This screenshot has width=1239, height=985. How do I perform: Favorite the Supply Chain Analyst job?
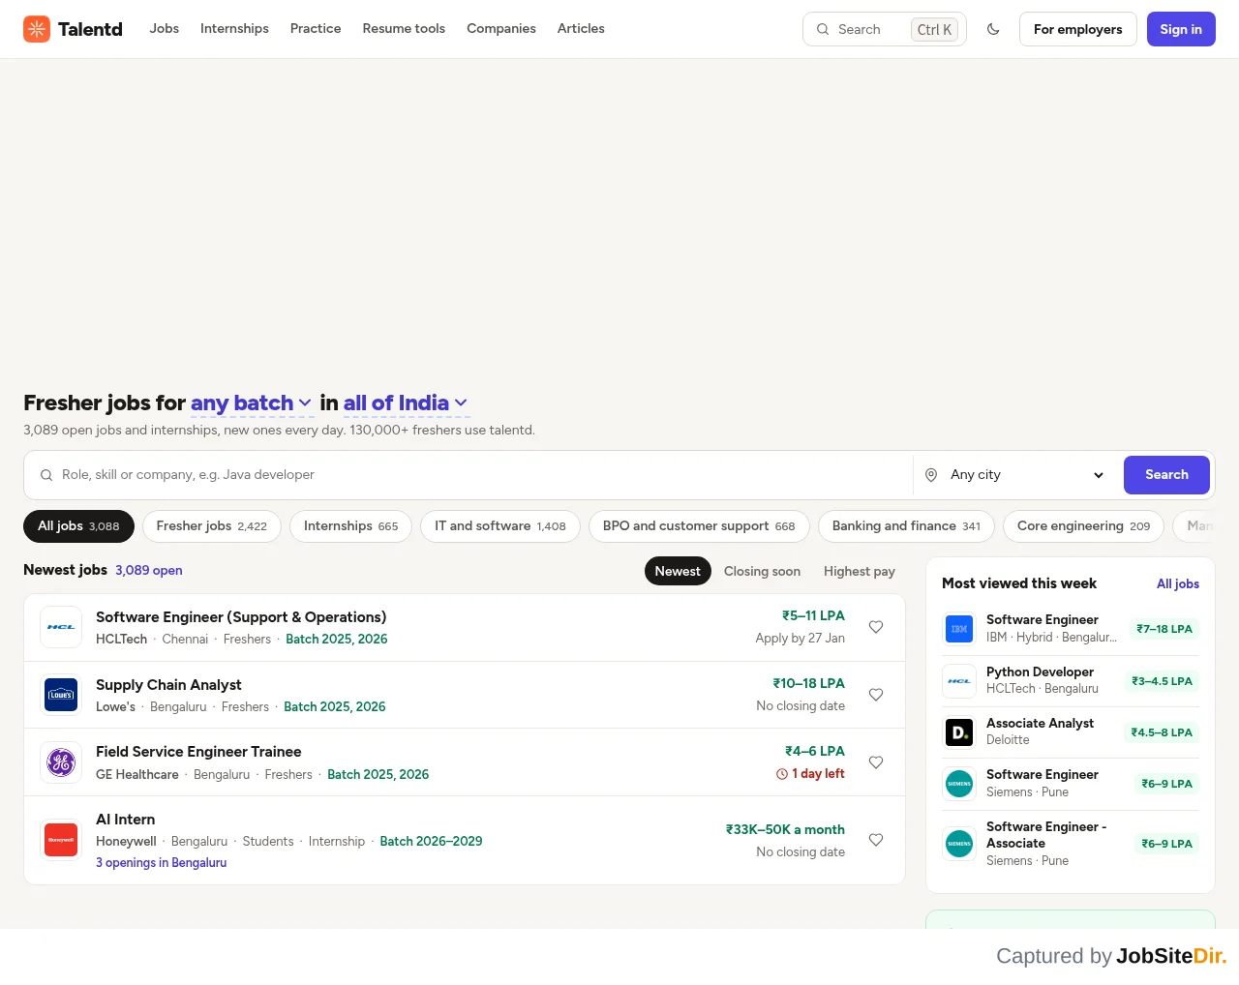pyautogui.click(x=876, y=695)
